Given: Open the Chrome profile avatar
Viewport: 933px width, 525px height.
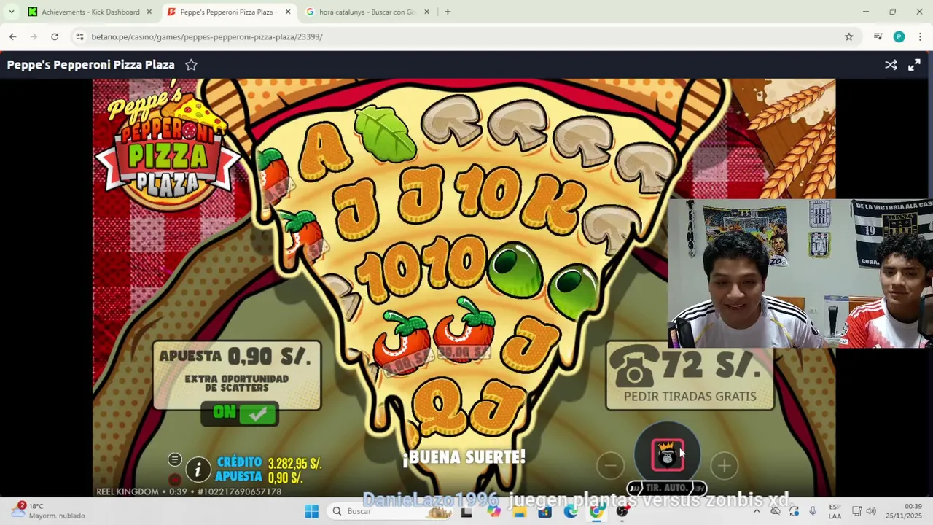Looking at the screenshot, I should click(x=899, y=36).
